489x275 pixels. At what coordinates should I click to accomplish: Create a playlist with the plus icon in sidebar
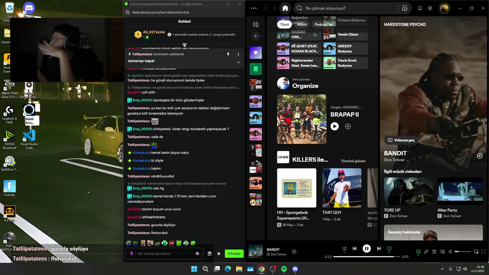(x=256, y=36)
